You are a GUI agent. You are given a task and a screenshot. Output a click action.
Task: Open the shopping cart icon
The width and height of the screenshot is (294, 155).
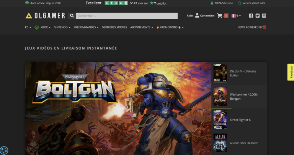[x=220, y=16]
